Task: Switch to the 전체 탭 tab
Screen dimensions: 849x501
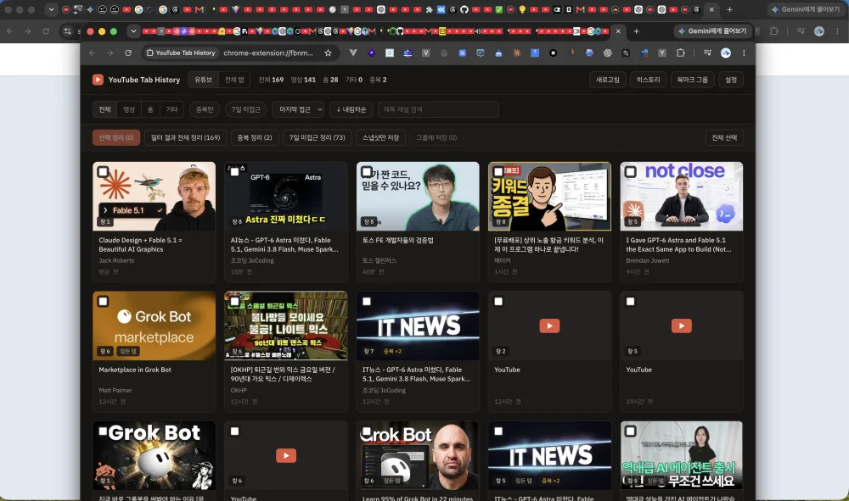Action: click(234, 80)
